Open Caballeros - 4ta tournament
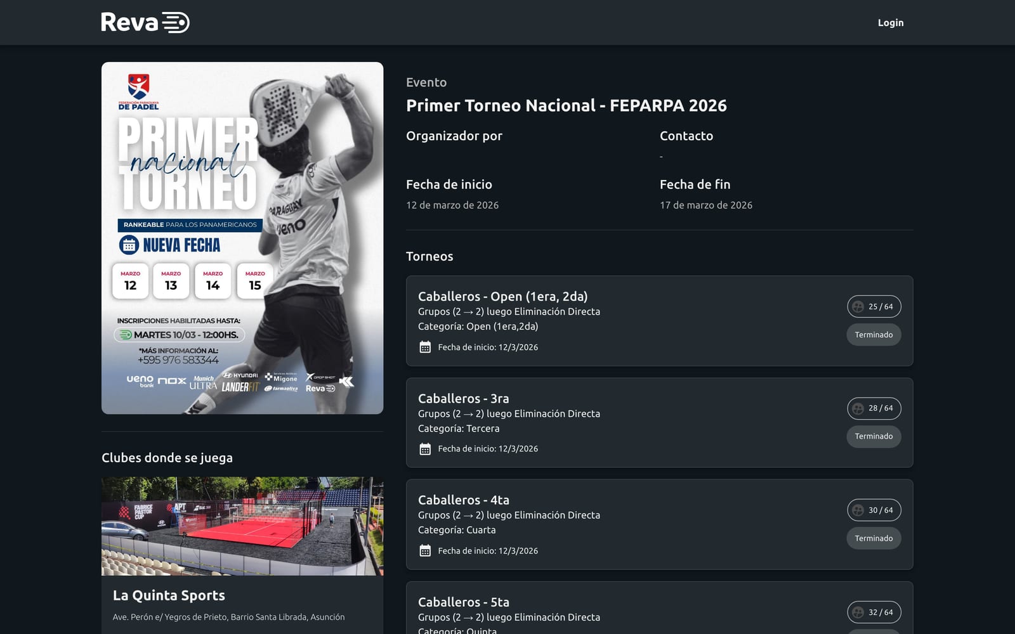Screen dimensions: 1015x634 point(659,524)
